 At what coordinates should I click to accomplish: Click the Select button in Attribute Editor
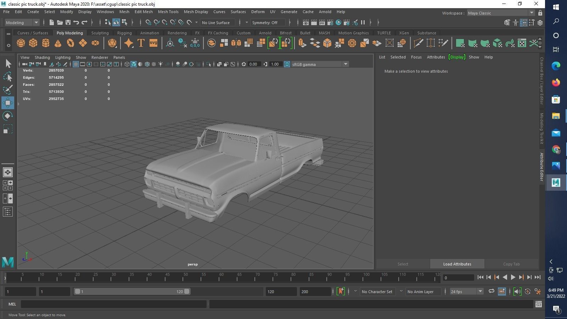coord(403,264)
